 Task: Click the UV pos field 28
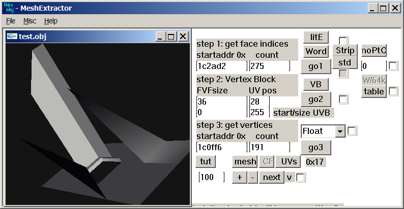click(x=259, y=101)
